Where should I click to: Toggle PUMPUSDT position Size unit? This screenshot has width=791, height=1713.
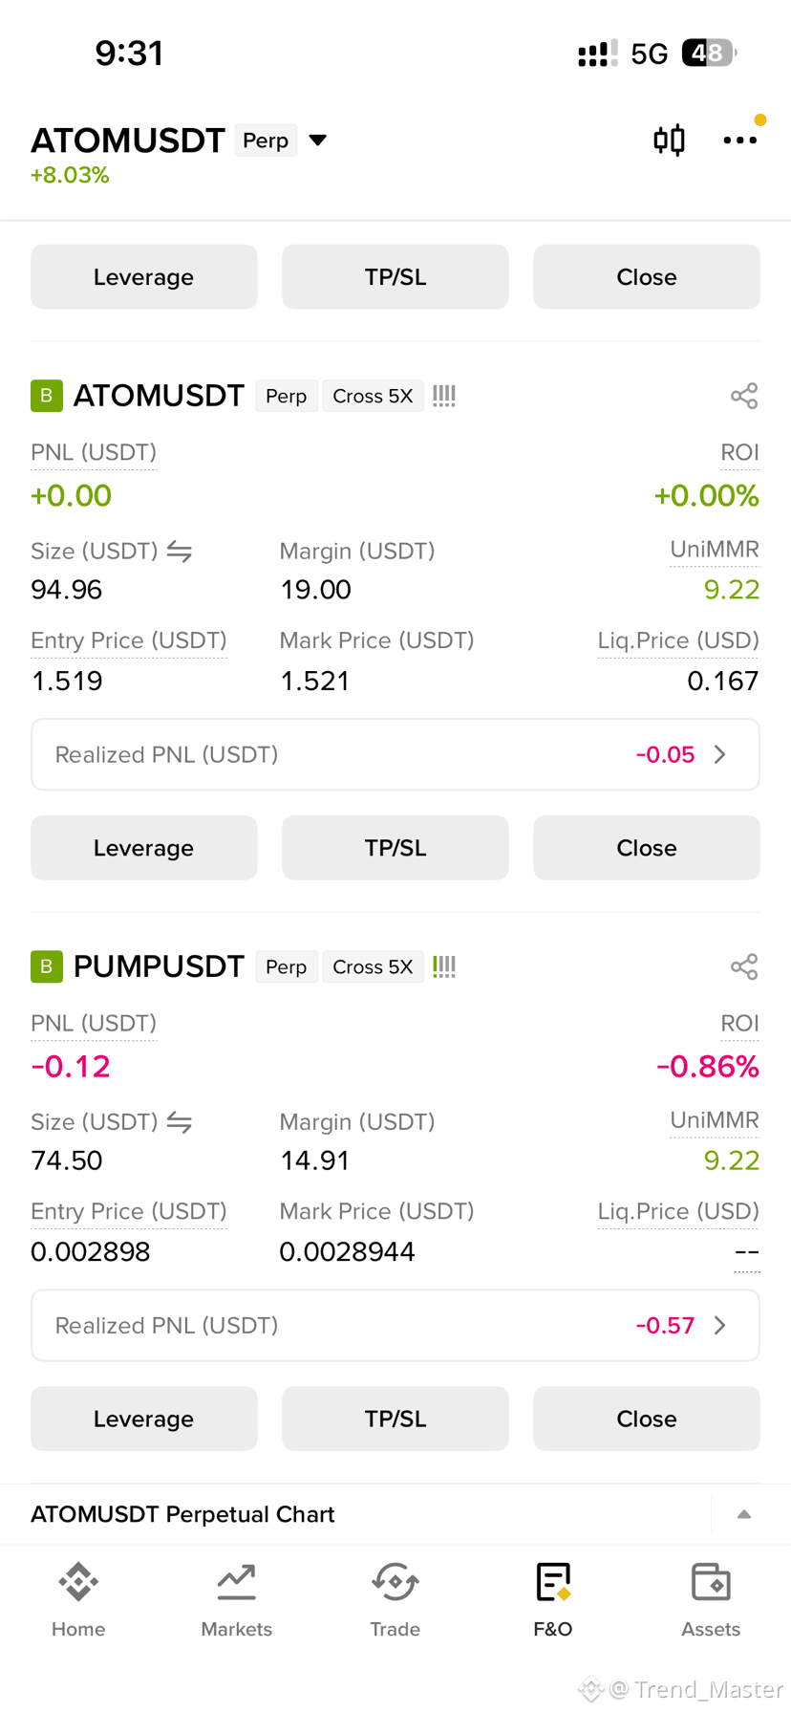pos(180,1122)
